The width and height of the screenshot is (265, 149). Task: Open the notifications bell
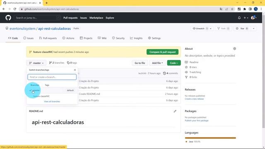(239, 18)
